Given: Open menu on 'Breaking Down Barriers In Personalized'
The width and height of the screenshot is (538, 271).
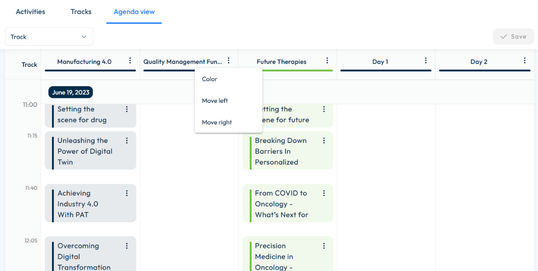Looking at the screenshot, I should (324, 140).
